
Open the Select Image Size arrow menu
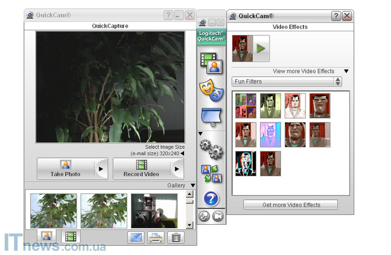pos(182,153)
